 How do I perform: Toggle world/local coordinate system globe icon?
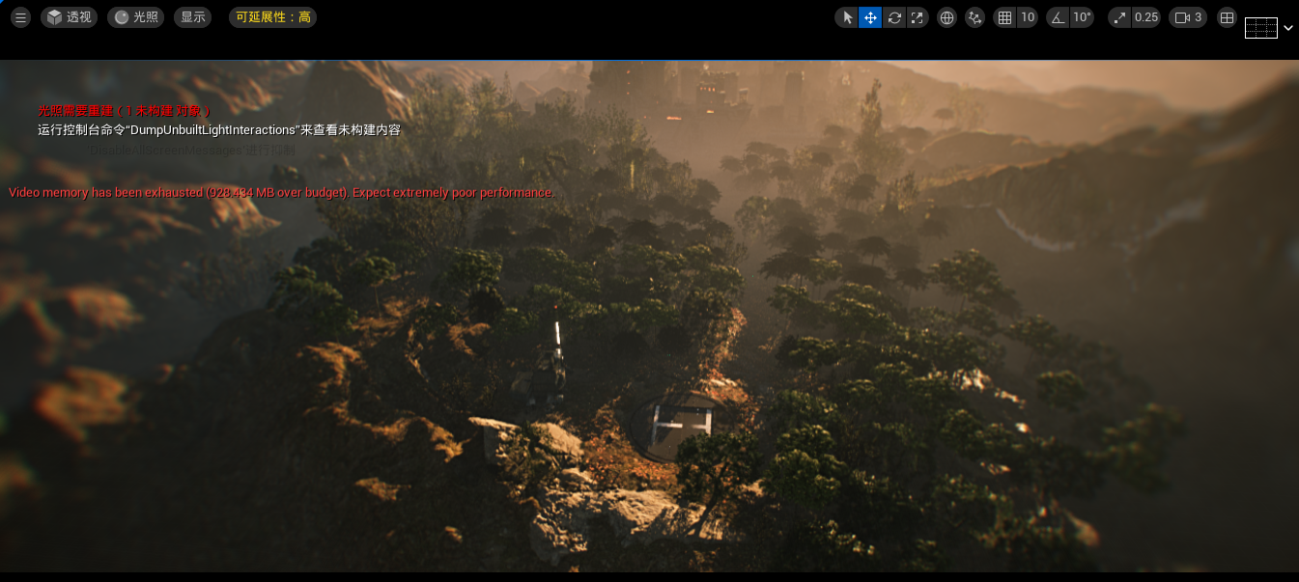click(946, 17)
